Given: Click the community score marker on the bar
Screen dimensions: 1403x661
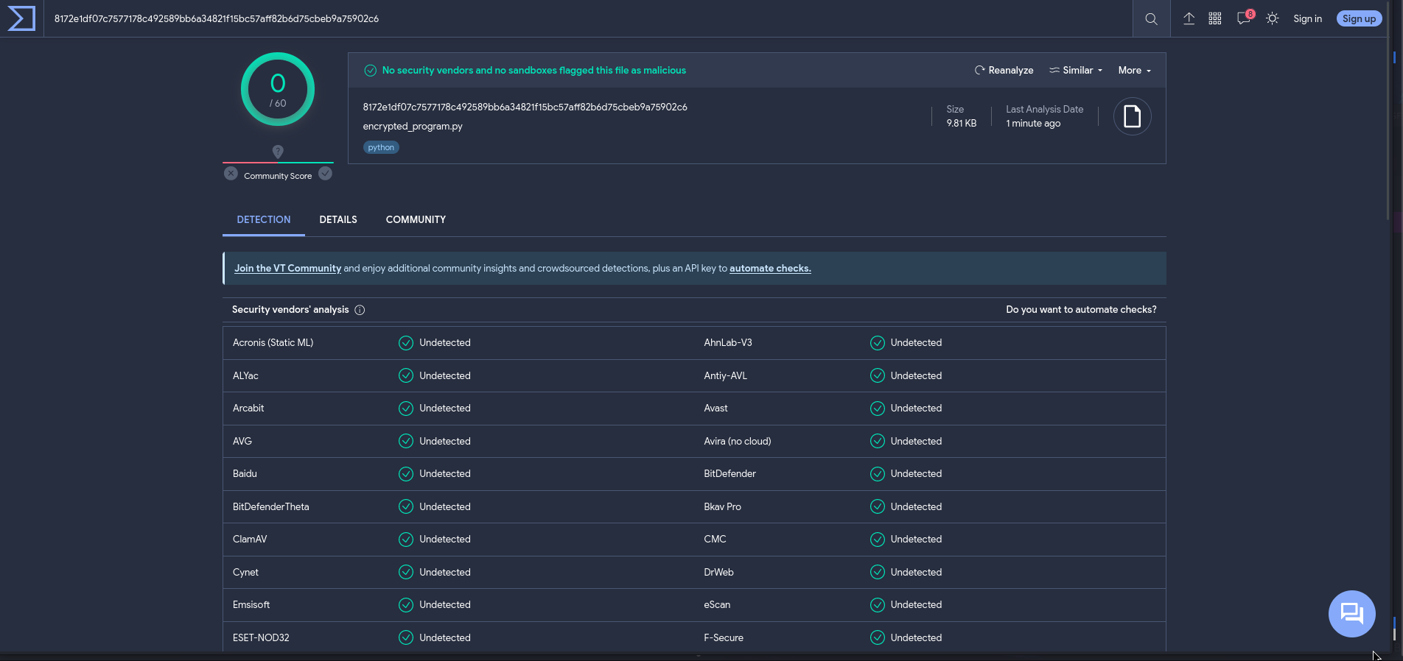Looking at the screenshot, I should coord(278,152).
